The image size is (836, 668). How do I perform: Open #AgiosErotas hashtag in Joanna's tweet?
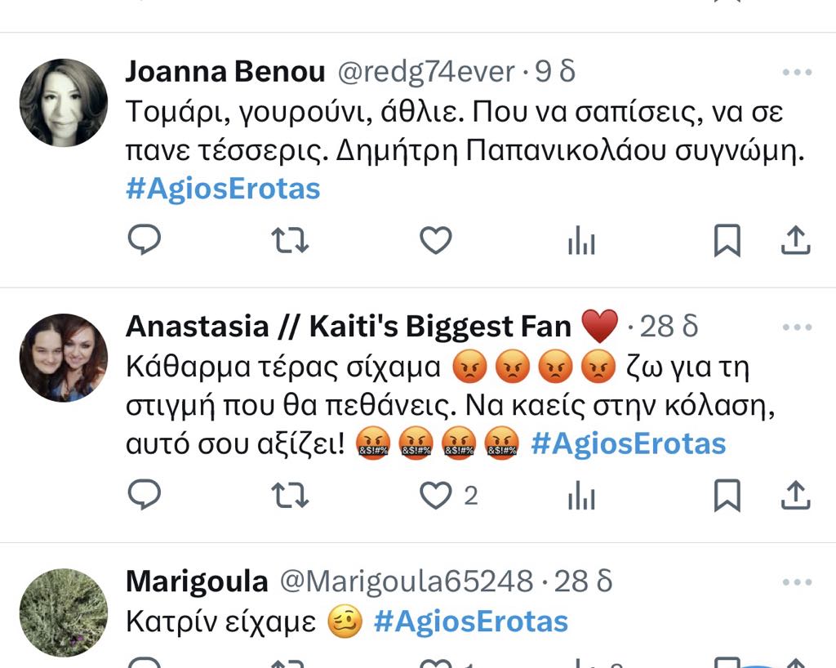pos(223,189)
